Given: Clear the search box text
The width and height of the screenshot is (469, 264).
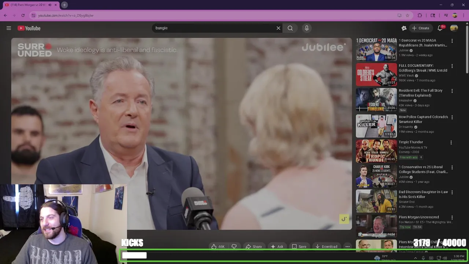Looking at the screenshot, I should (278, 28).
